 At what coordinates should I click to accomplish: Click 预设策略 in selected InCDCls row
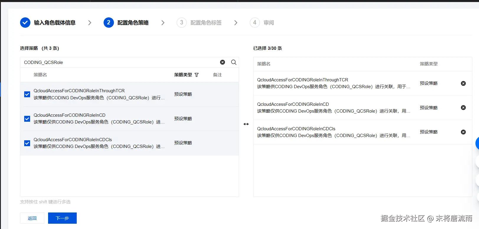pos(429,132)
